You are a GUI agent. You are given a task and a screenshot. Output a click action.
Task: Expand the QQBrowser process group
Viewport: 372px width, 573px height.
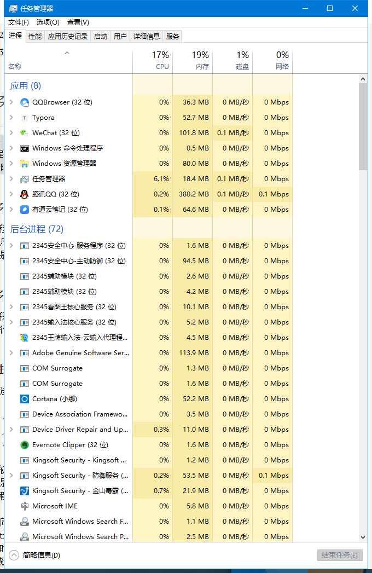tap(11, 102)
